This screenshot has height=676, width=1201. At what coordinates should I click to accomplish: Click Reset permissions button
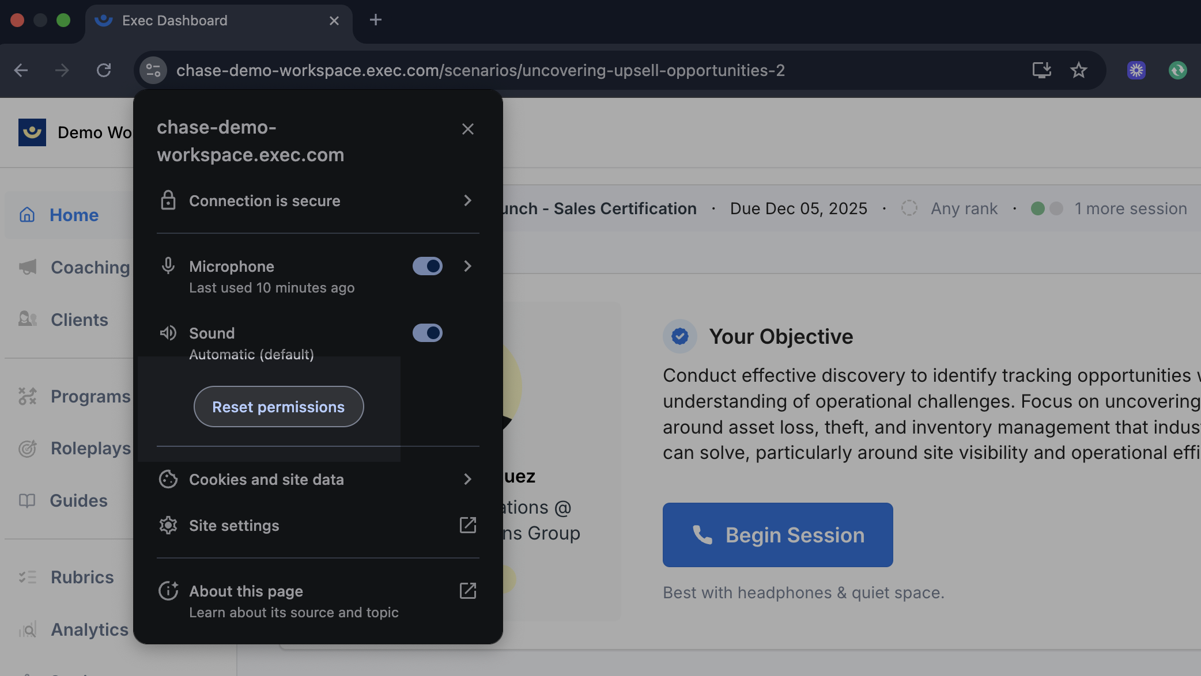278,407
